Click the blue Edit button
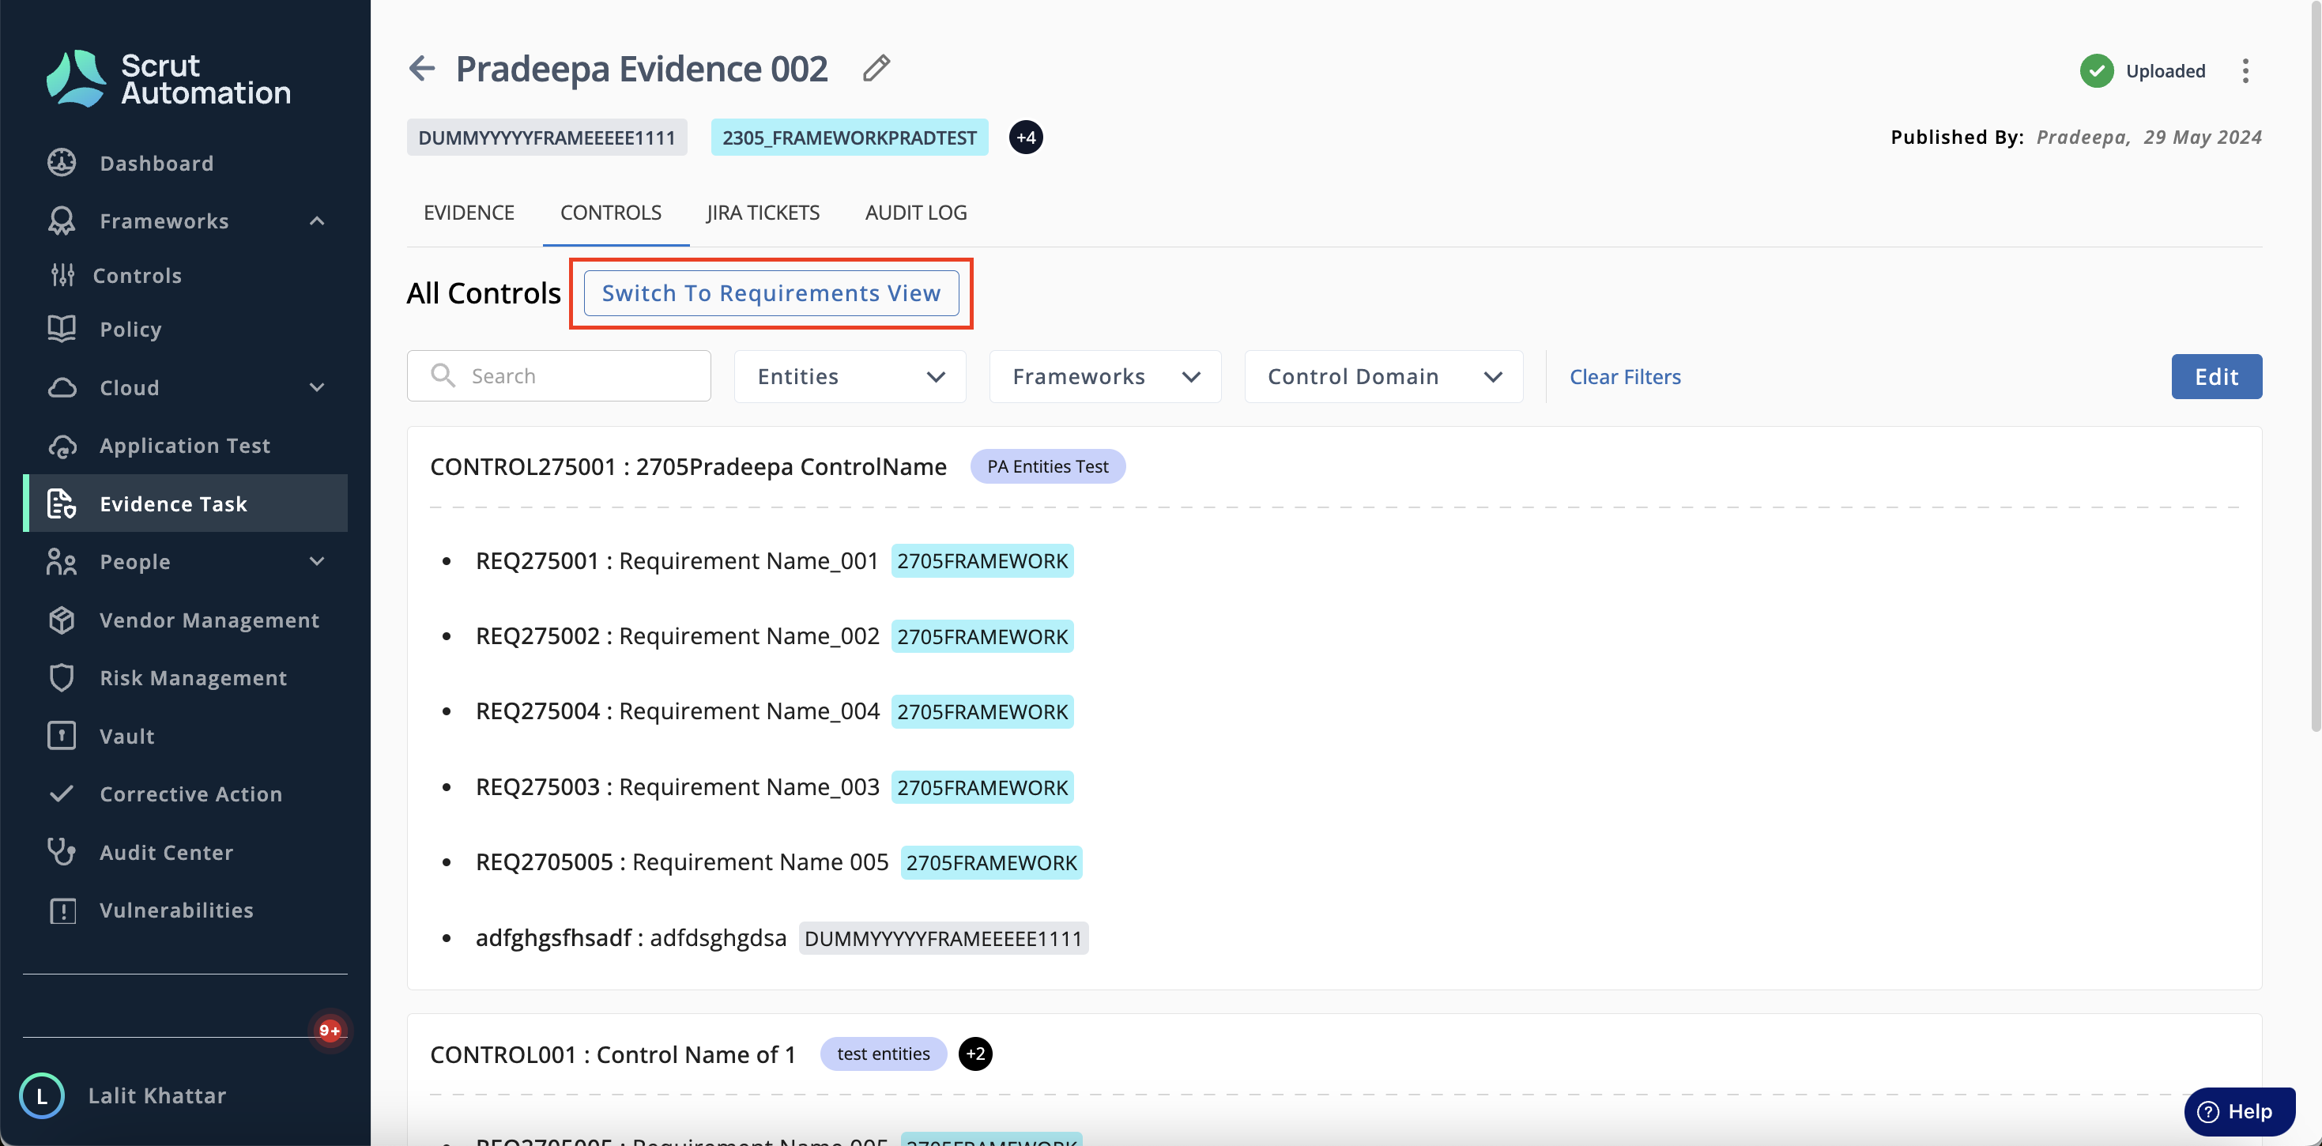Viewport: 2322px width, 1146px height. point(2215,376)
